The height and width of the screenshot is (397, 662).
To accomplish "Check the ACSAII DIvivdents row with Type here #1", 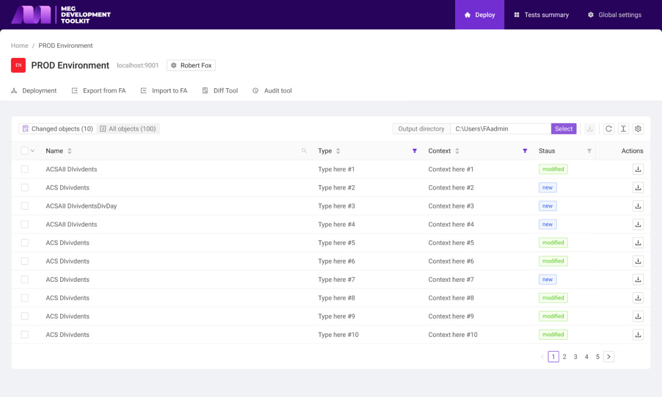I will coord(25,169).
